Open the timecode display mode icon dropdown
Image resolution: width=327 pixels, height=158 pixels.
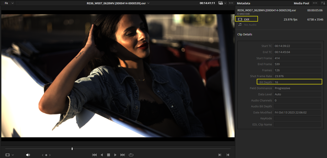pyautogui.click(x=222, y=3)
